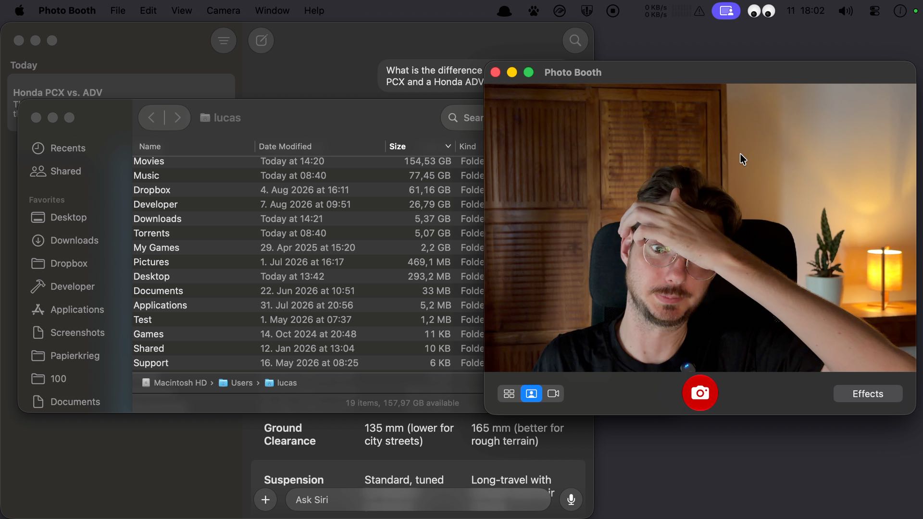Click the plus attachment button beside Ask Siri
Viewport: 923px width, 519px height.
click(x=265, y=500)
